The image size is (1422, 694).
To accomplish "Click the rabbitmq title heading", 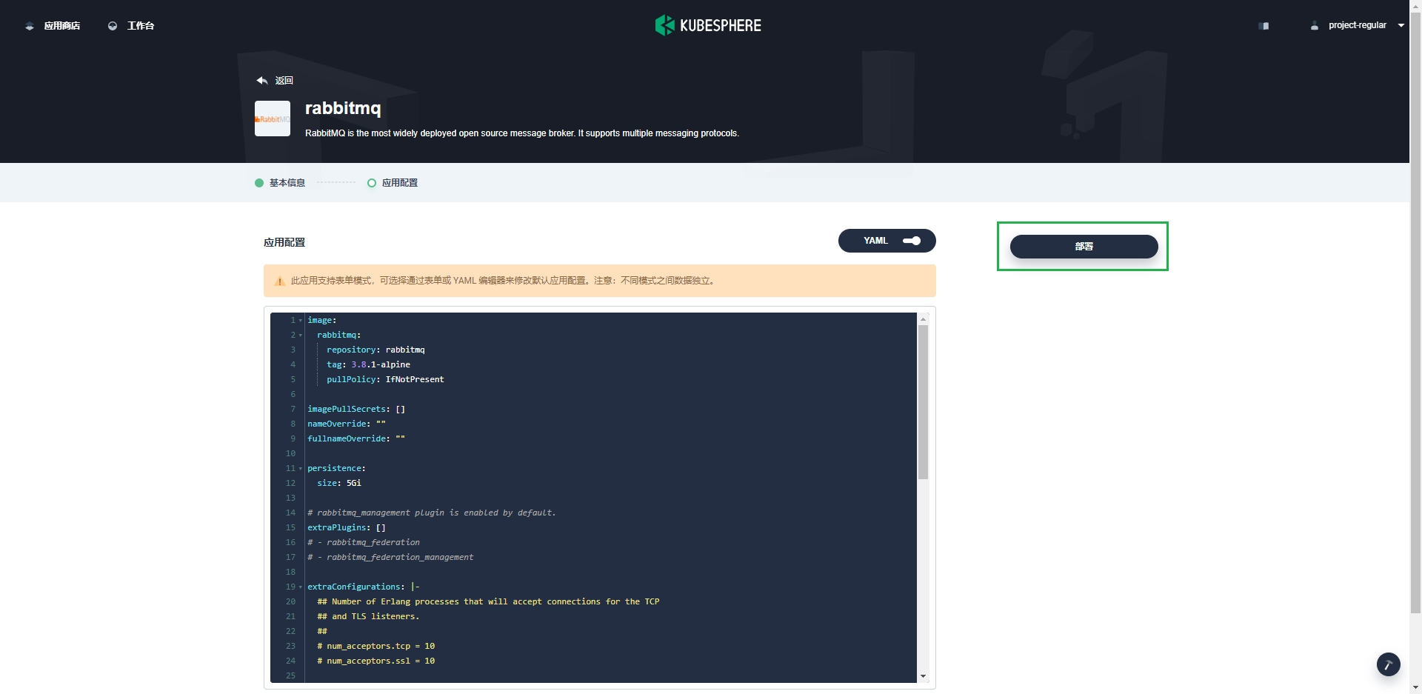I will tap(343, 108).
